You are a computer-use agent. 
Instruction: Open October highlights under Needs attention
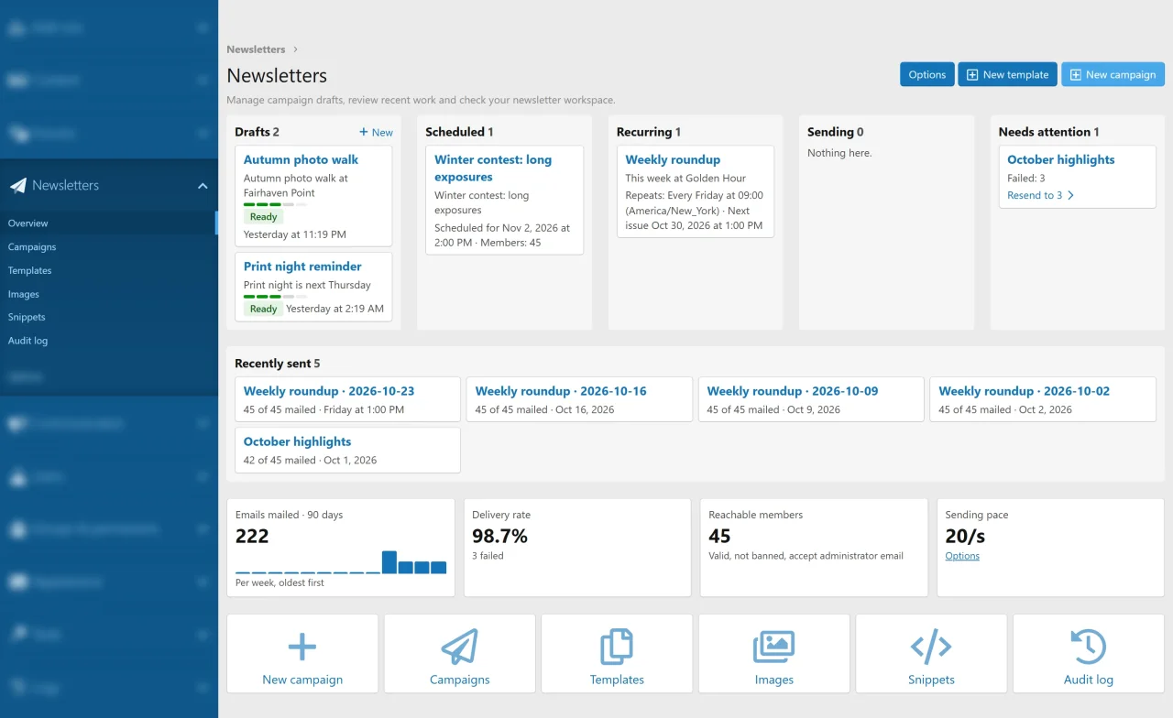(x=1061, y=159)
